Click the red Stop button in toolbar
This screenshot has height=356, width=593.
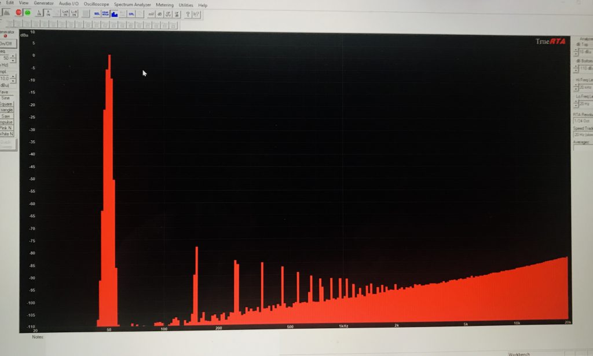point(19,13)
